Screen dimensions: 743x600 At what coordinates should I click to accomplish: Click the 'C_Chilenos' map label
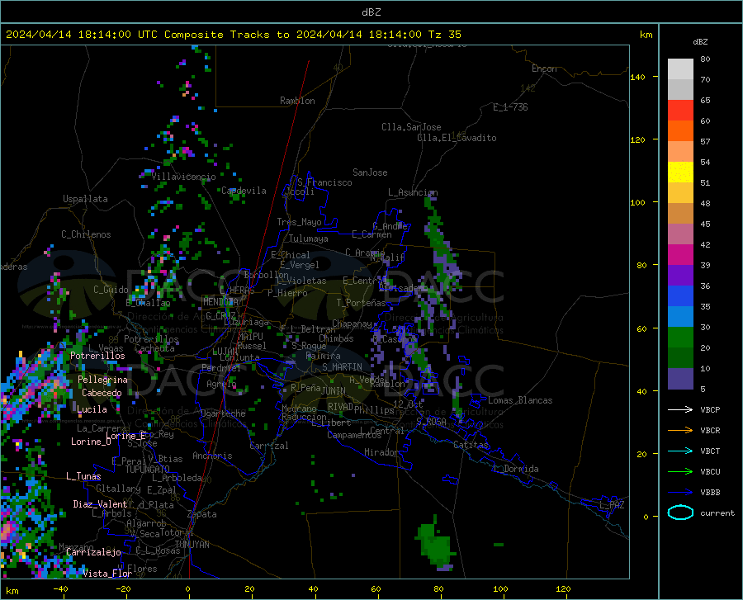[x=86, y=234]
